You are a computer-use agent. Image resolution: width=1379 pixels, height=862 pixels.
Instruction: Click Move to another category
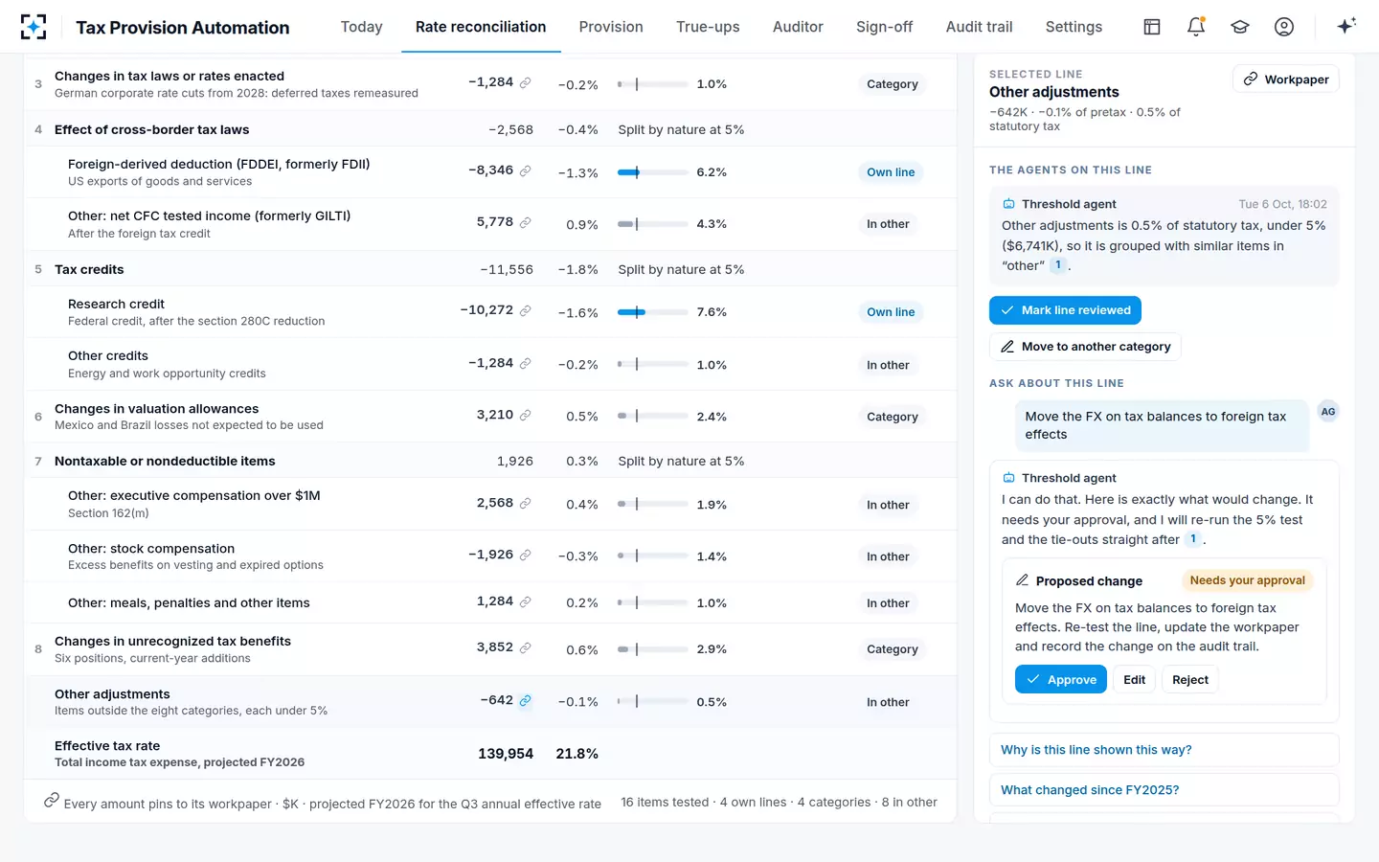[1085, 347]
